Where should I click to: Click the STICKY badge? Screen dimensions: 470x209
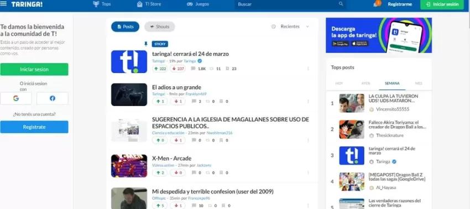tap(160, 44)
